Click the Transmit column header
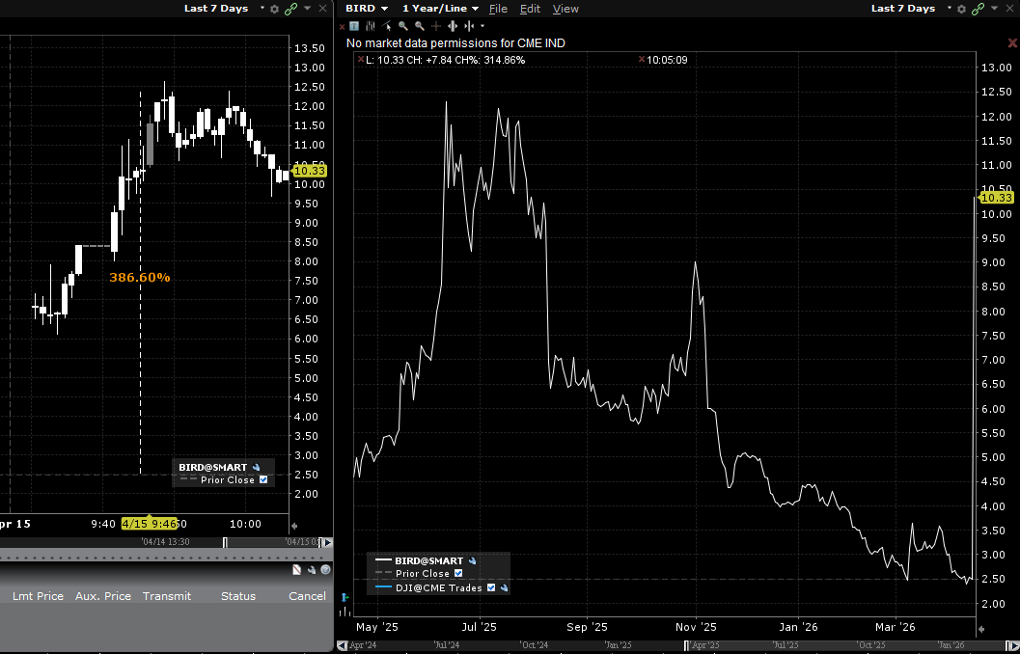1020x654 pixels. 167,596
